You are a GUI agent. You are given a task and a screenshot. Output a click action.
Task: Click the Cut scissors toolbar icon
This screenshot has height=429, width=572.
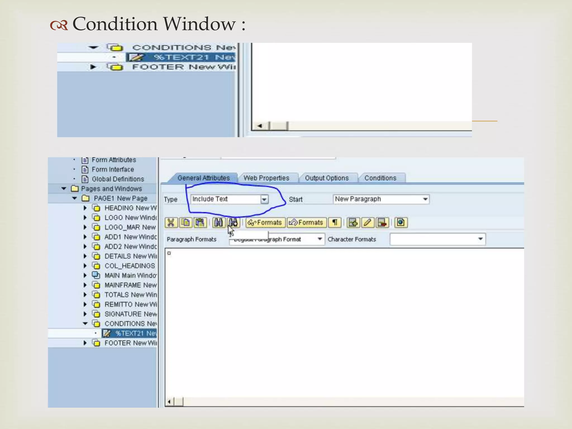point(171,223)
